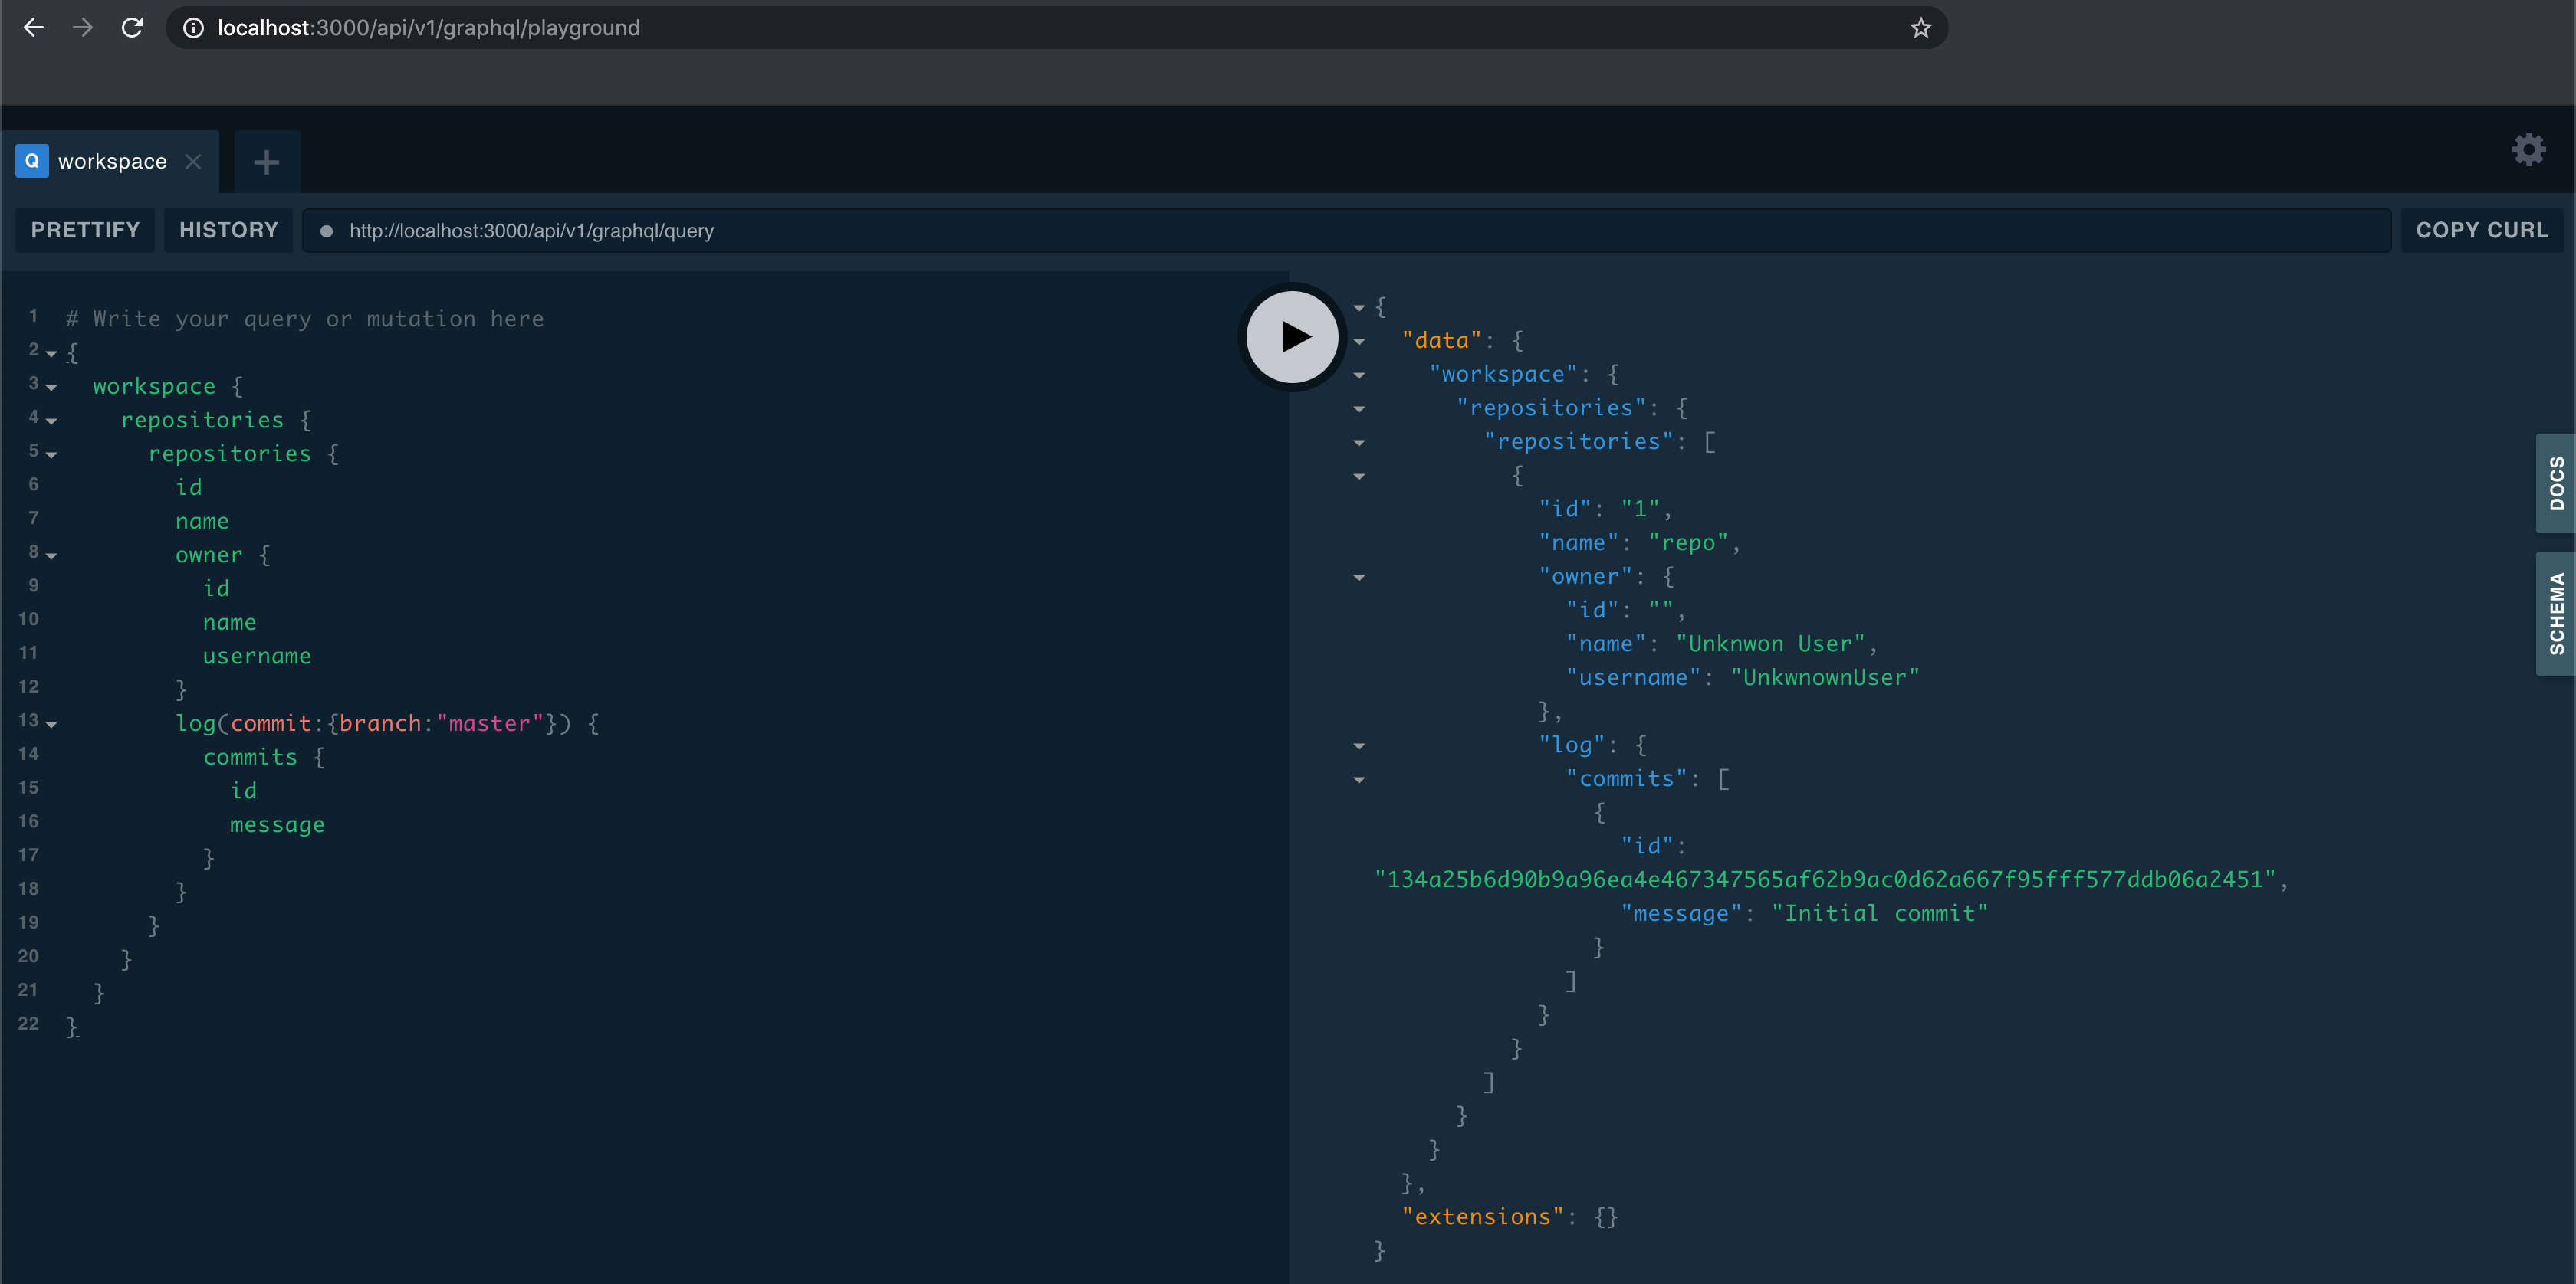Collapse the "owner" object in response
2576x1284 pixels.
tap(1359, 578)
